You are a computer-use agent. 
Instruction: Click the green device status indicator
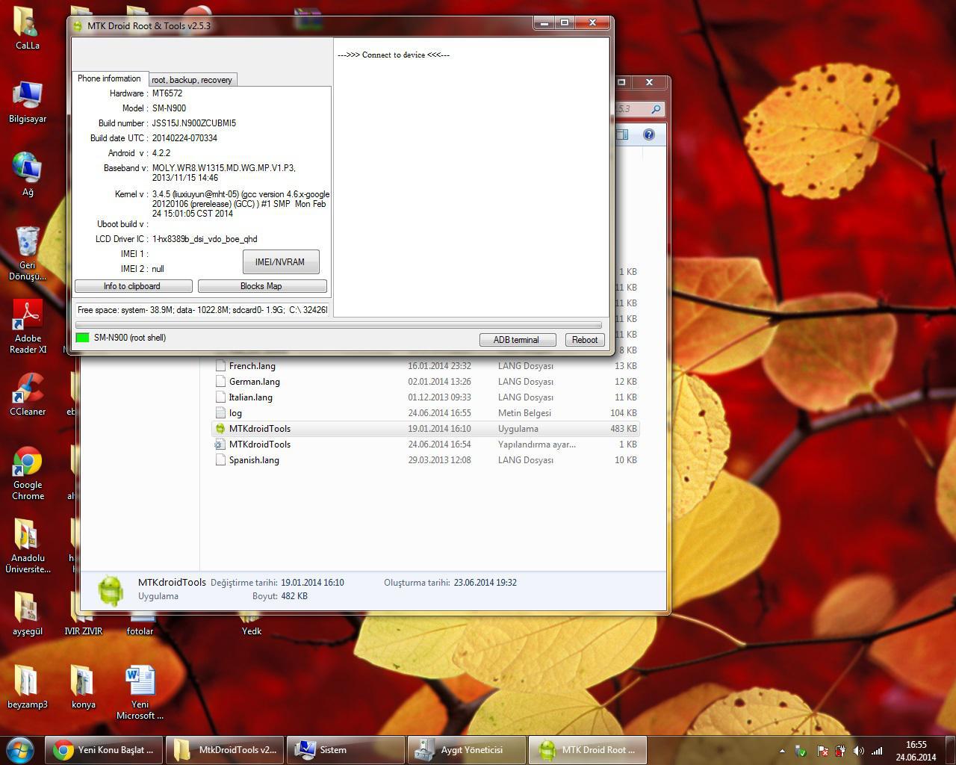(82, 338)
